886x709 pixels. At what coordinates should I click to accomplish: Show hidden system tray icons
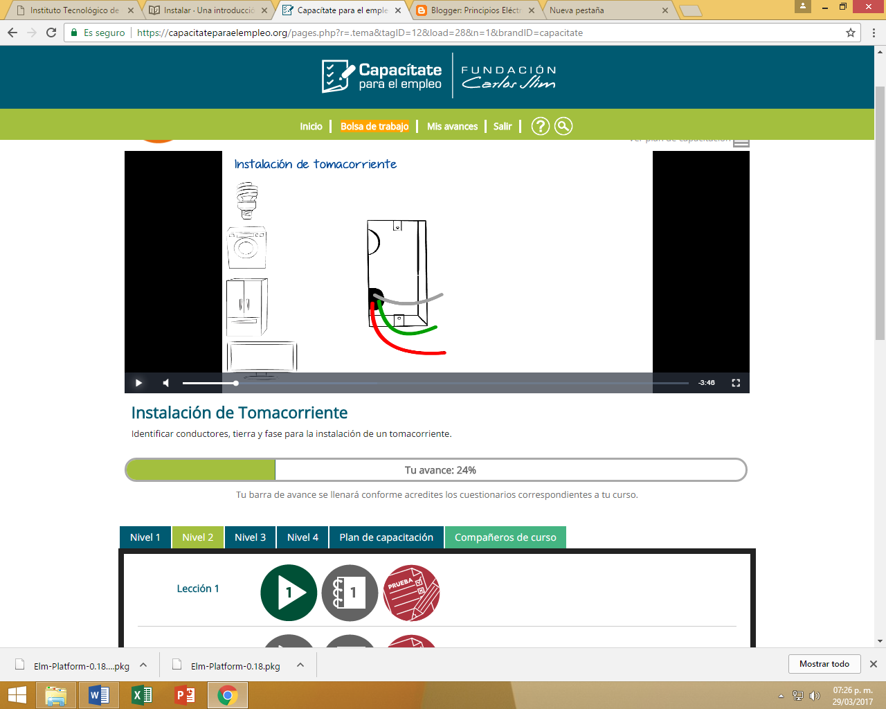[x=781, y=696]
